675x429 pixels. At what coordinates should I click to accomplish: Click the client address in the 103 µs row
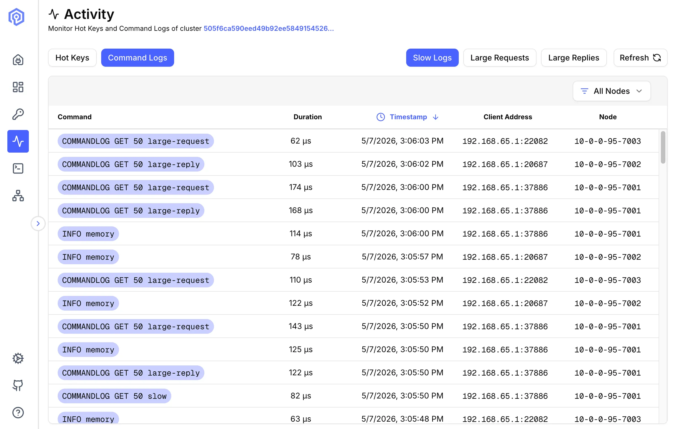point(505,164)
